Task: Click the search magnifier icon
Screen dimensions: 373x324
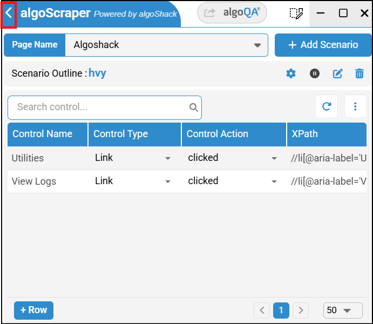Action: [193, 107]
